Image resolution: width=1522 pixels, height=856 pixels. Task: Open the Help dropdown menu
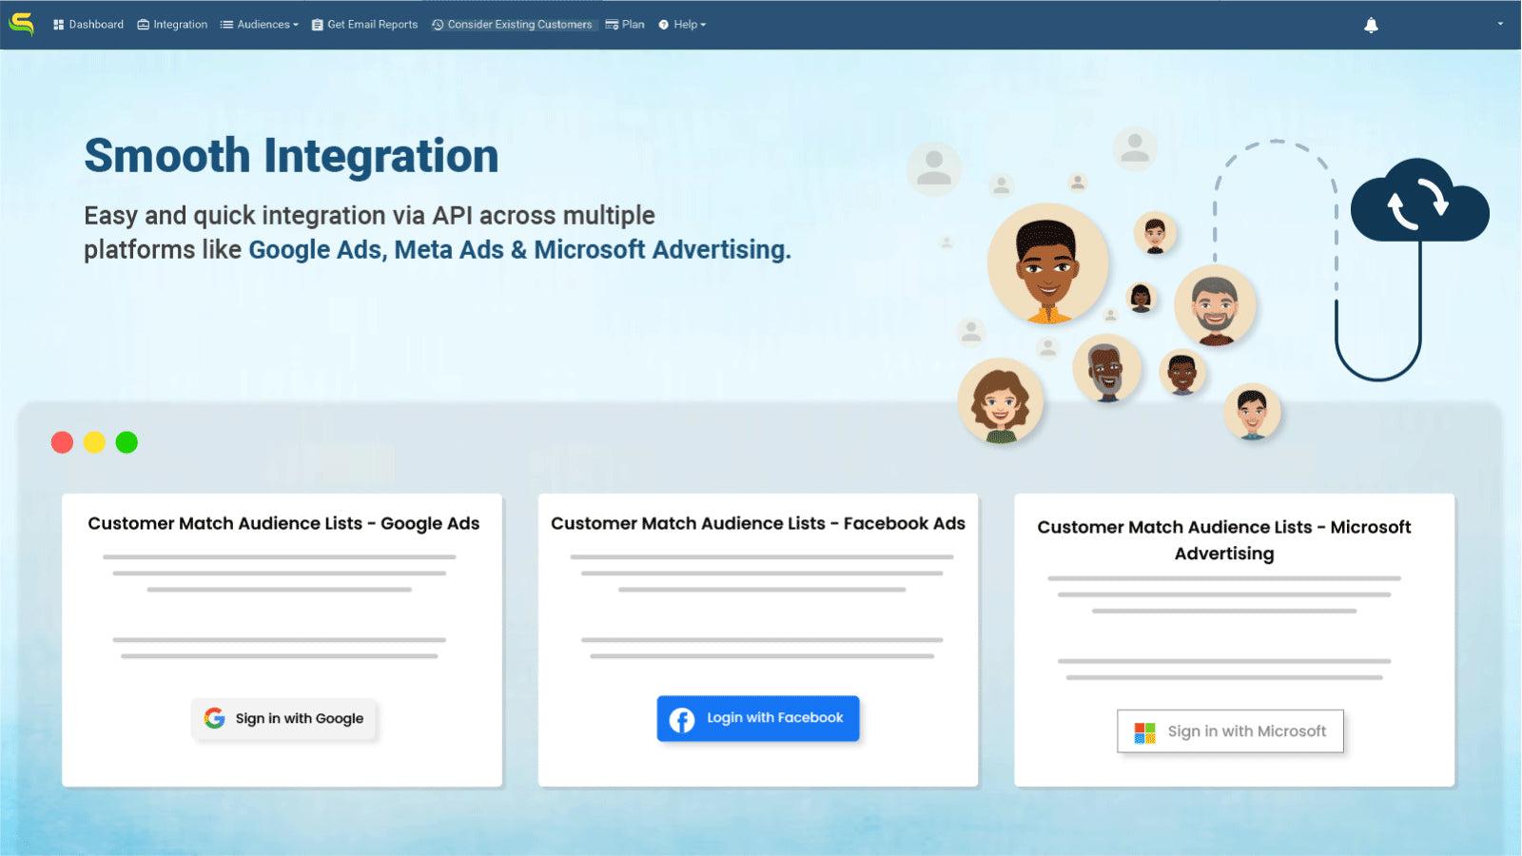pos(683,24)
